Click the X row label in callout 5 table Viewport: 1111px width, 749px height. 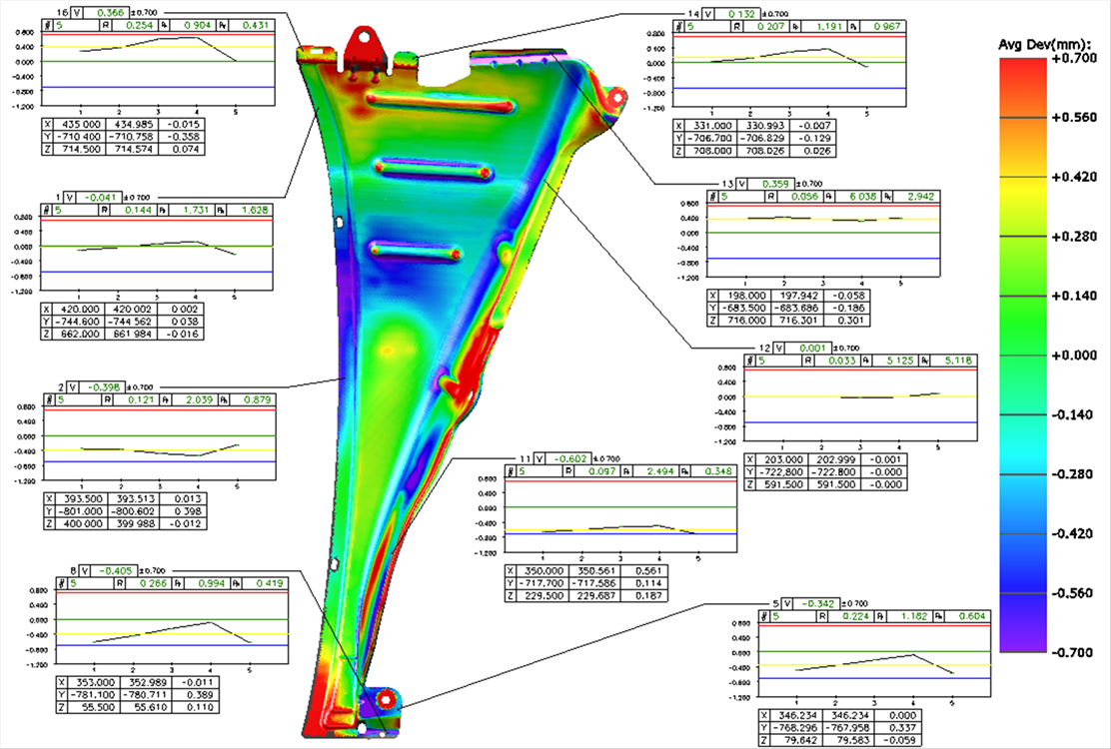[764, 716]
